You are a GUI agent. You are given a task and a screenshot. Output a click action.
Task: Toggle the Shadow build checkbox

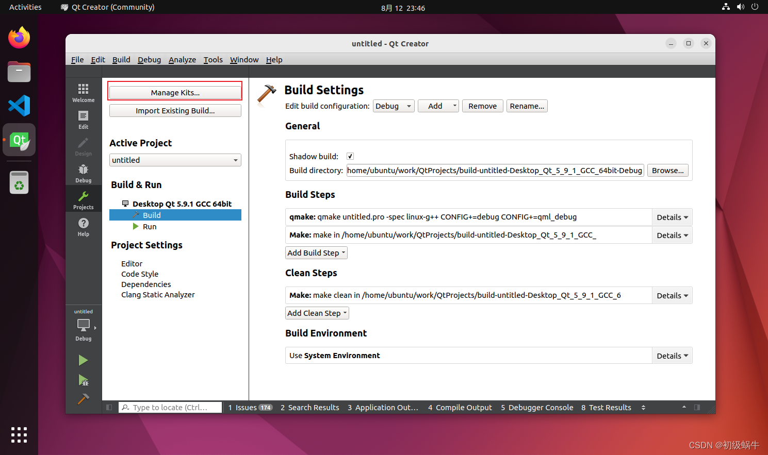coord(350,156)
